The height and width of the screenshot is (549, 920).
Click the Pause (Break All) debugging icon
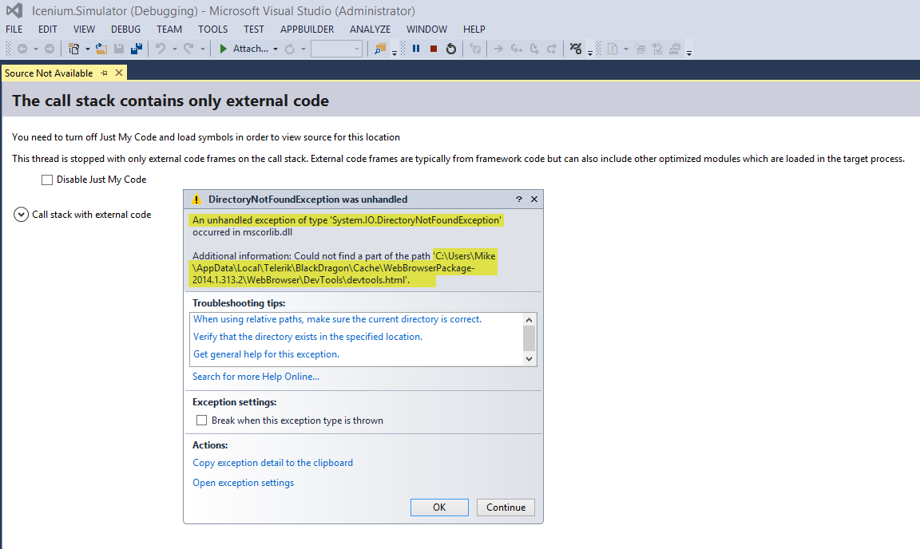(416, 49)
